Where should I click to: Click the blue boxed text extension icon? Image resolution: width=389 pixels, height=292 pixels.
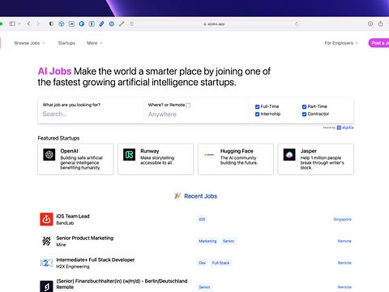92,24
